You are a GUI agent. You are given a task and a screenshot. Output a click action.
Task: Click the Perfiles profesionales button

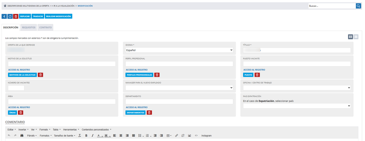[x=139, y=75]
